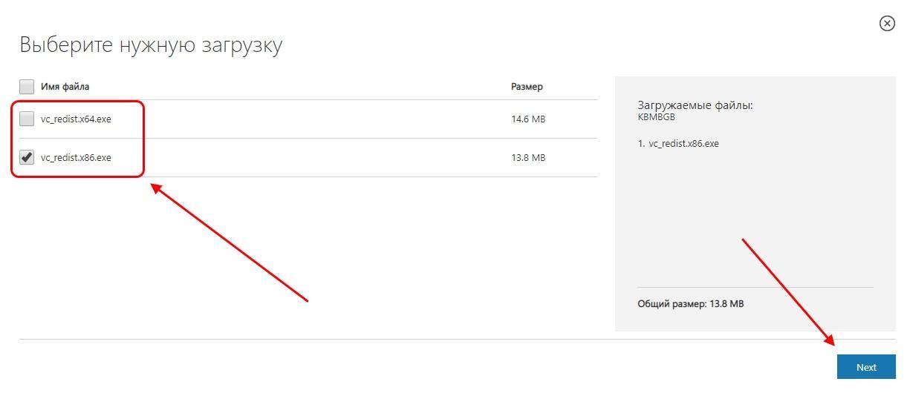Uncheck the vc_redist.x86.exe checkbox
Screen dimensions: 910x393
tap(27, 157)
